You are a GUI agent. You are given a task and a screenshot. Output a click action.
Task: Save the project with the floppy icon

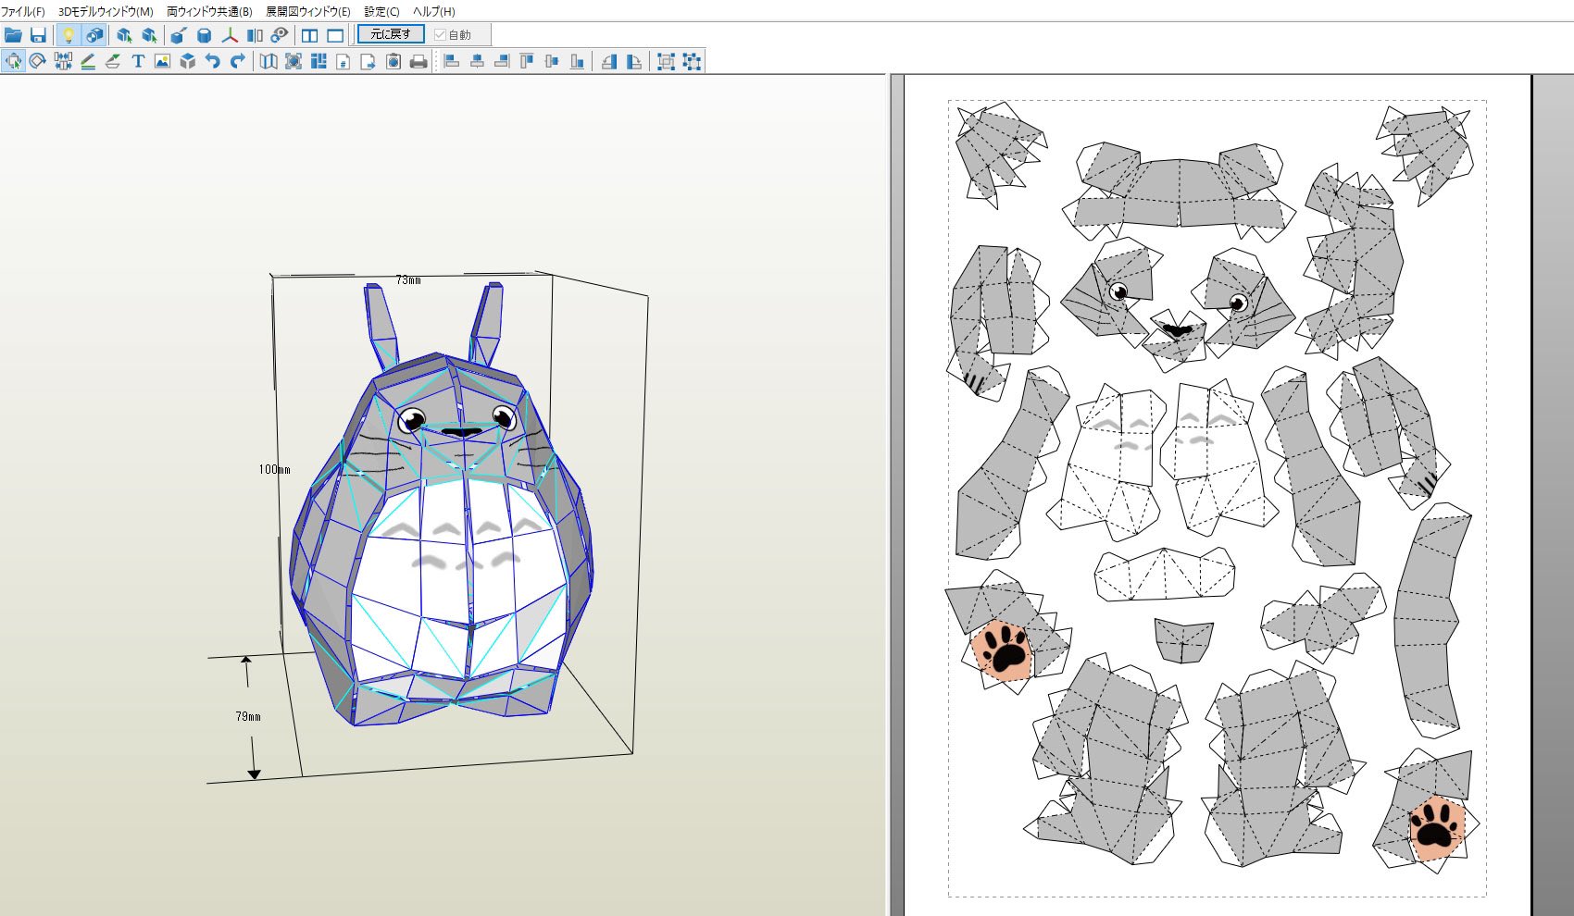[38, 35]
